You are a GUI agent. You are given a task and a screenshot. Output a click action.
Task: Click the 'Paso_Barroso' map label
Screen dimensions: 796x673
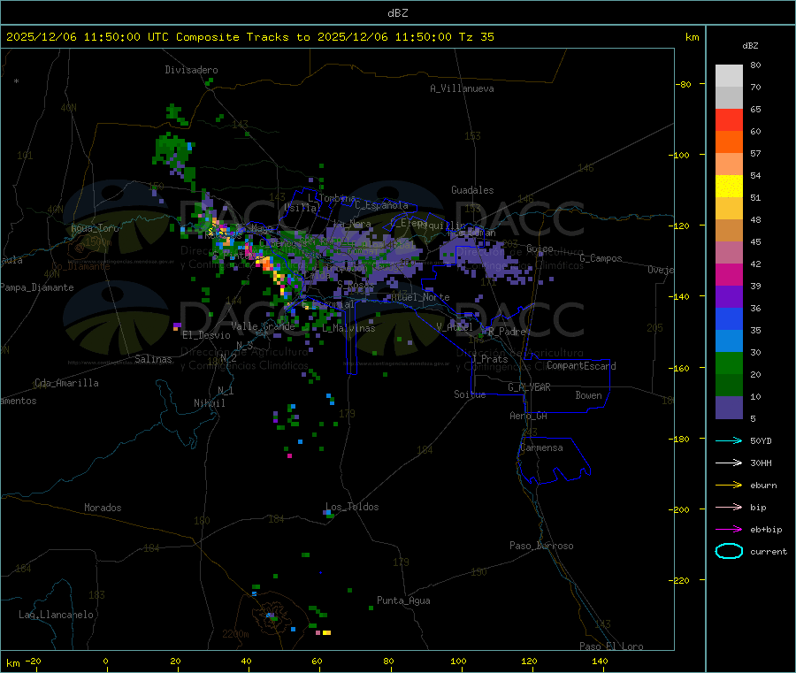coord(541,546)
